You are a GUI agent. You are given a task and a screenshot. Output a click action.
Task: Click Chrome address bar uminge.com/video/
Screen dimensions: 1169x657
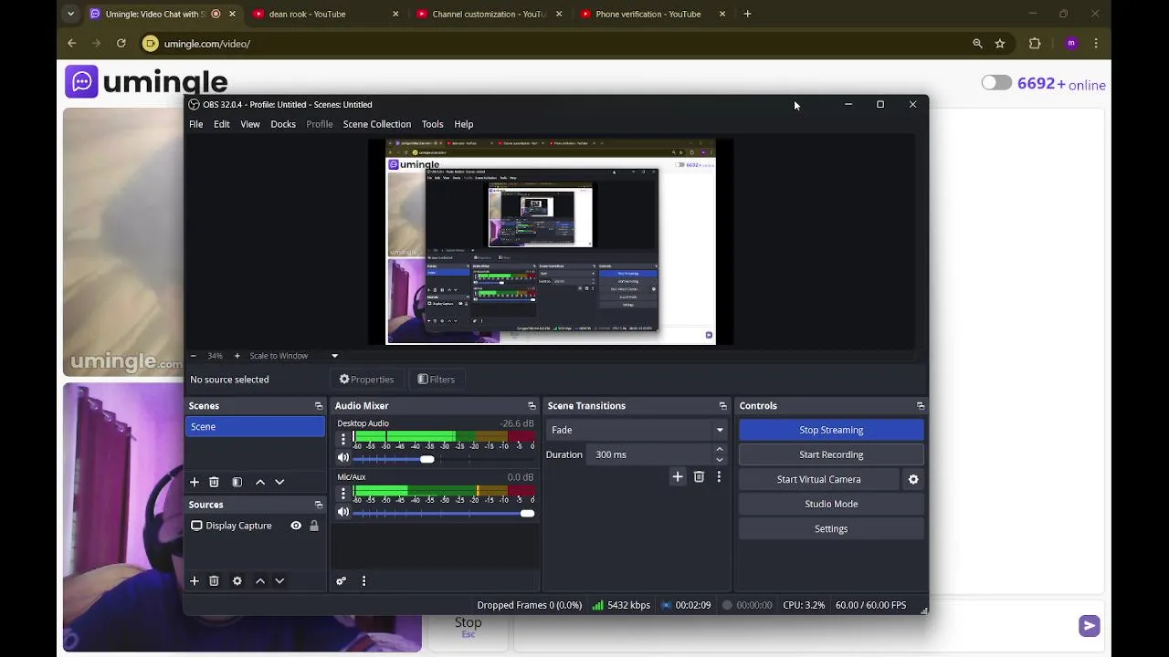pos(207,43)
